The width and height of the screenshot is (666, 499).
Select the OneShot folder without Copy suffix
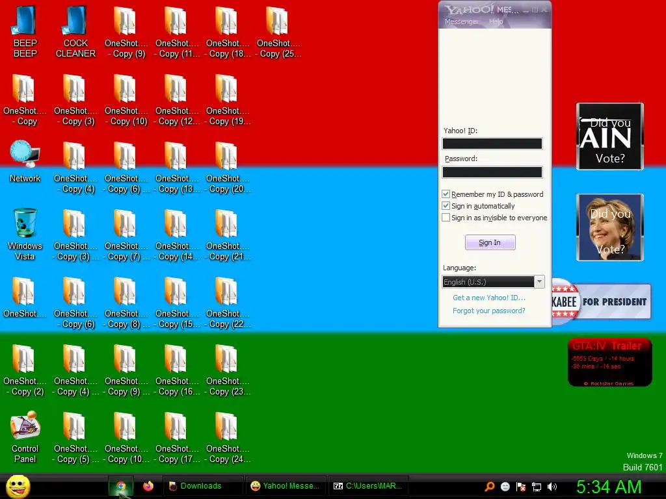click(25, 297)
